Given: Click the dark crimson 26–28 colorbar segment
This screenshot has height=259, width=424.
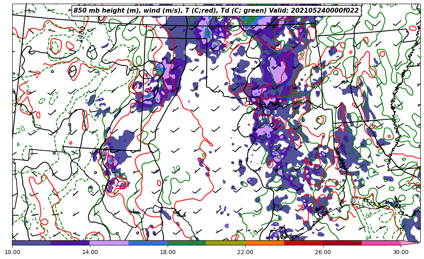Looking at the screenshot, I should tap(342, 243).
